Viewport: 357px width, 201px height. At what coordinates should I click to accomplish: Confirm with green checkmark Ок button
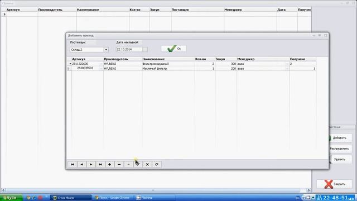click(x=173, y=49)
